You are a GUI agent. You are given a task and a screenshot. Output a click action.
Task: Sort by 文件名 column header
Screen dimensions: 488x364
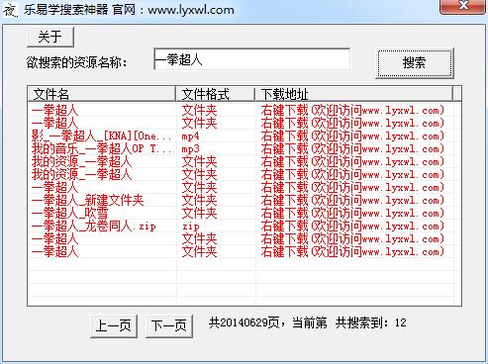tap(101, 94)
